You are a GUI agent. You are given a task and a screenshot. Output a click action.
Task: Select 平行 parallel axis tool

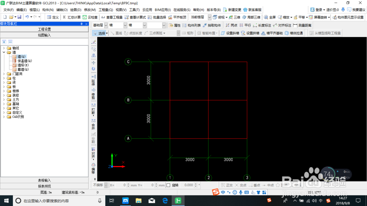[245, 25]
